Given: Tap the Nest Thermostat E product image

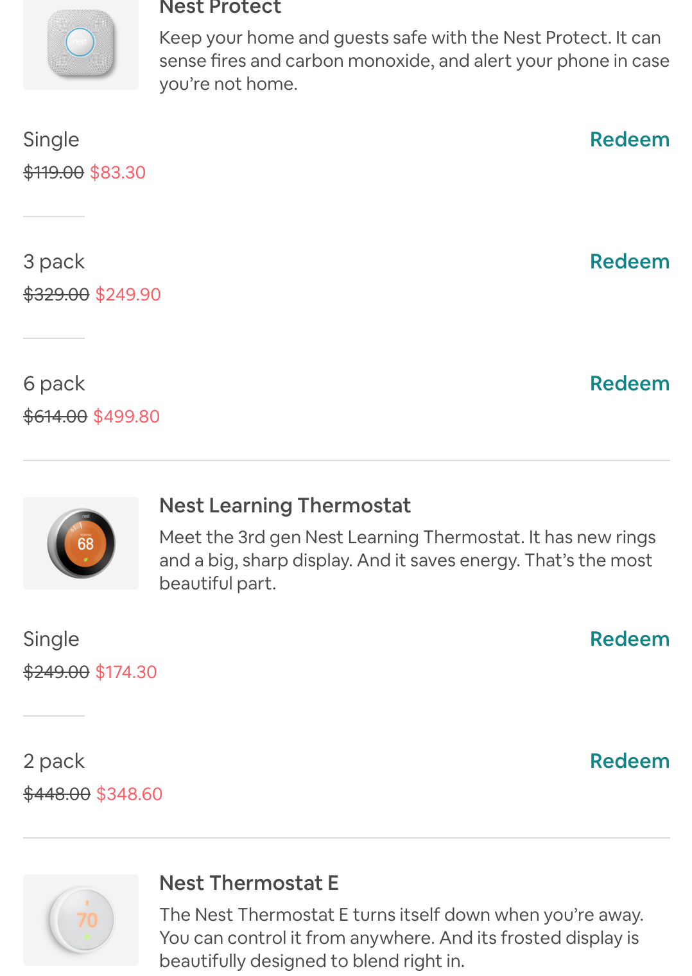Looking at the screenshot, I should point(81,919).
